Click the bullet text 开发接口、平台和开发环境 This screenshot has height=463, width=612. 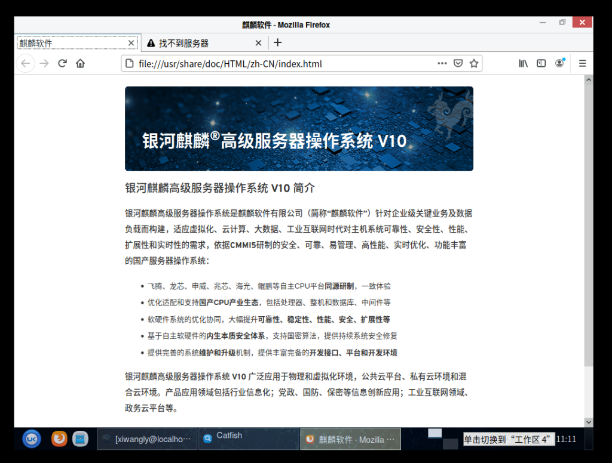point(353,353)
